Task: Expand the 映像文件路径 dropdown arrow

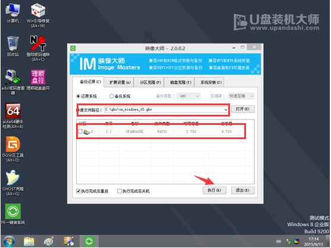Action: pos(226,109)
